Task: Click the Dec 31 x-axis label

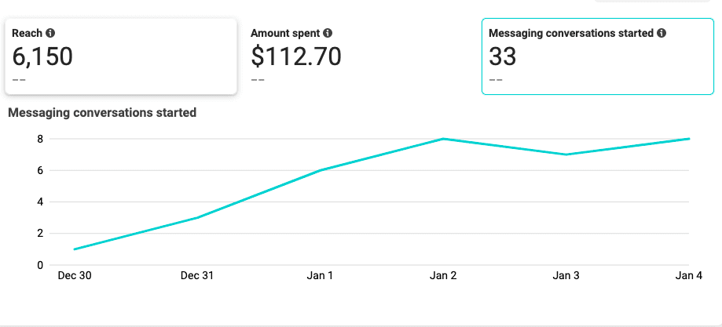Action: pyautogui.click(x=197, y=276)
